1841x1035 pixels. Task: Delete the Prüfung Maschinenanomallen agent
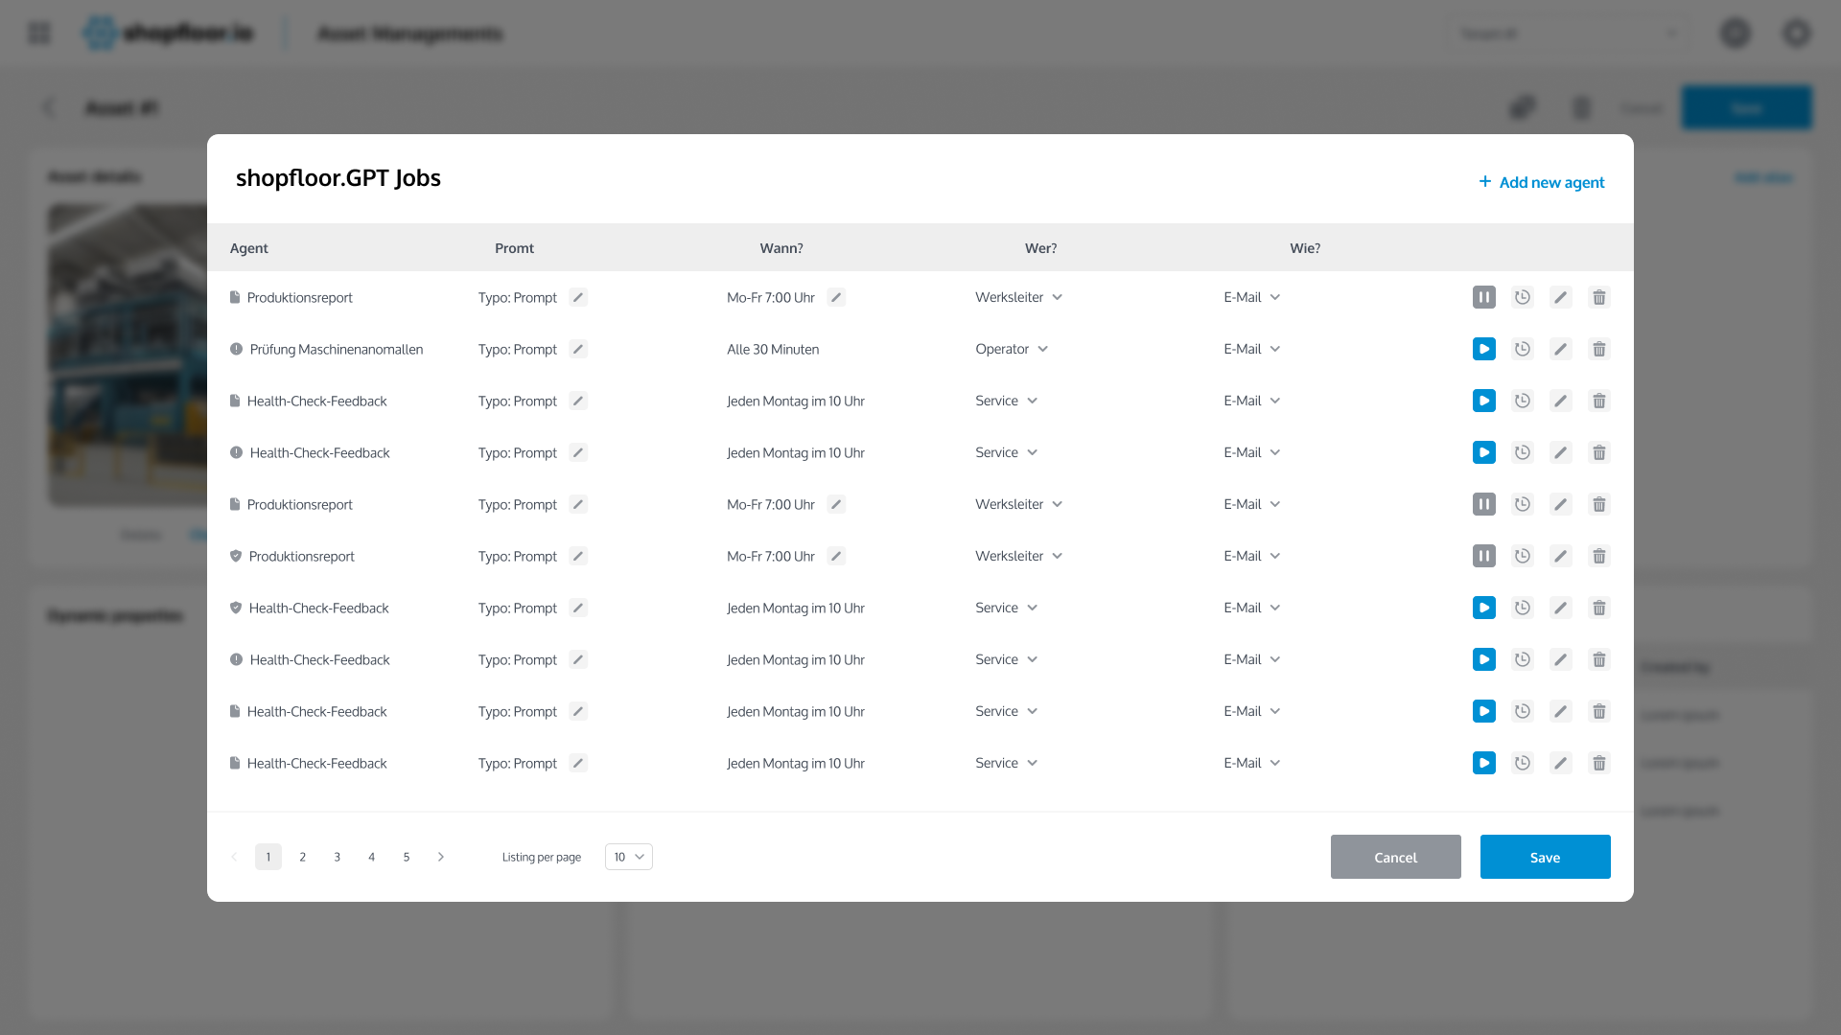tap(1598, 349)
